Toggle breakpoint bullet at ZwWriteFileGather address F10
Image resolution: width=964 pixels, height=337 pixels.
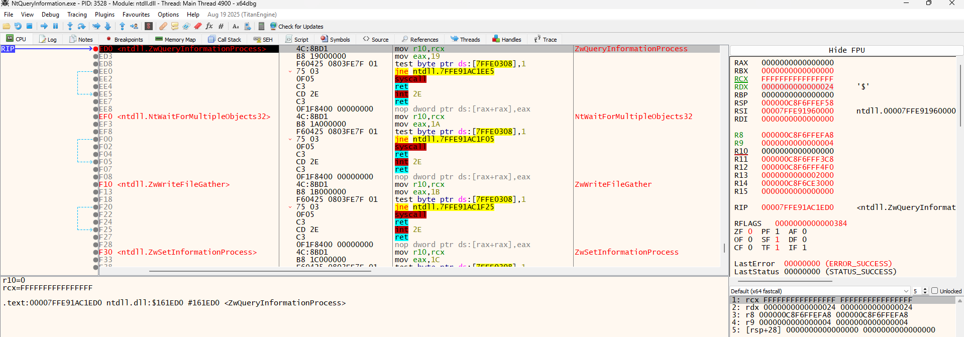95,184
